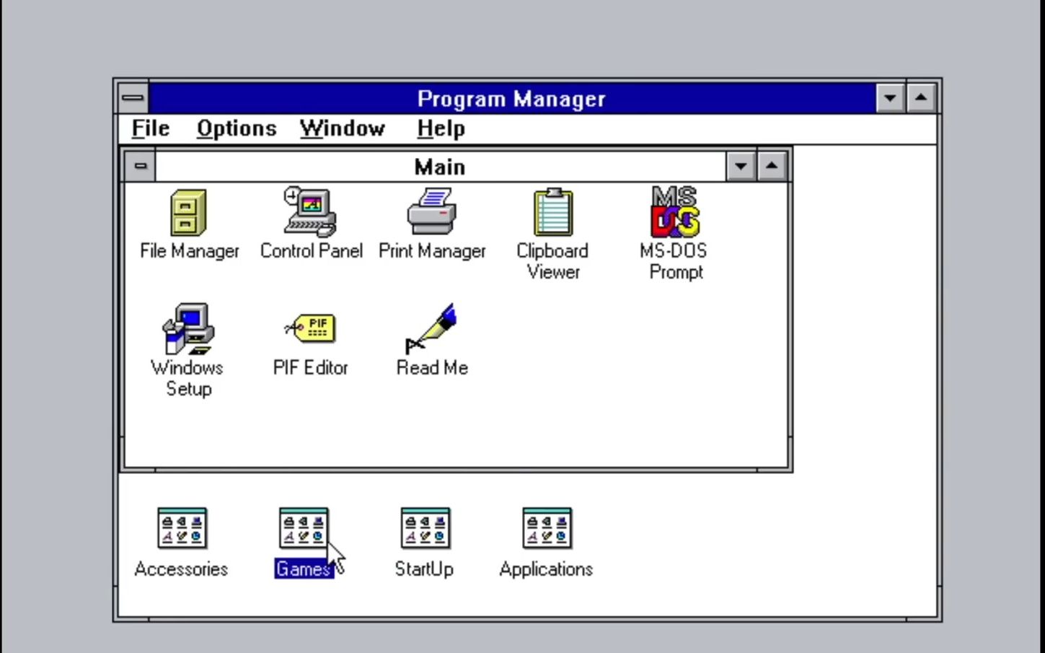The width and height of the screenshot is (1045, 653).
Task: Select the Applications group icon
Action: click(547, 528)
